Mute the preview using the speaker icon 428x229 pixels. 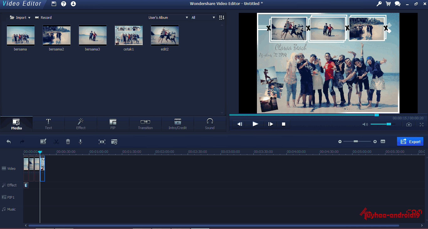(365, 124)
